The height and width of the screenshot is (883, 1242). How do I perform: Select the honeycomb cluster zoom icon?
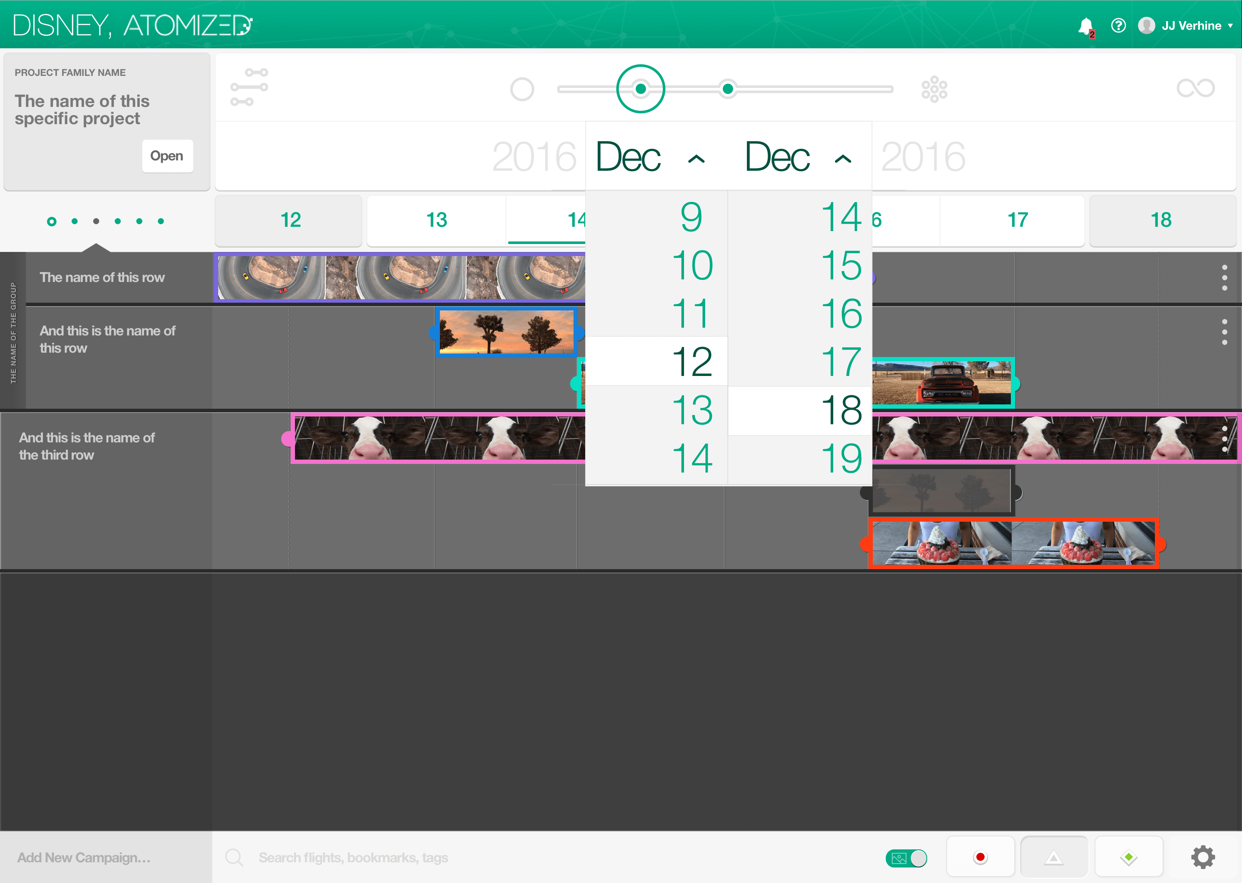coord(934,89)
